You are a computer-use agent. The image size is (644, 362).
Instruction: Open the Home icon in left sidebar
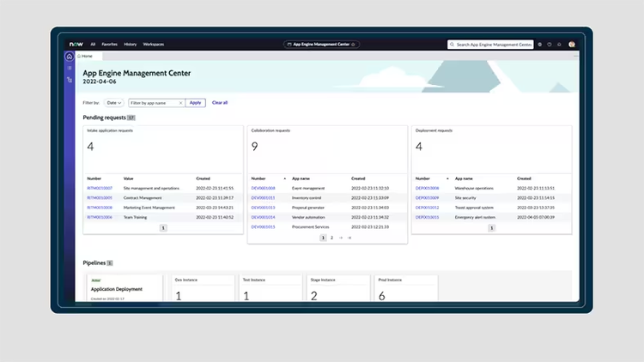click(70, 57)
